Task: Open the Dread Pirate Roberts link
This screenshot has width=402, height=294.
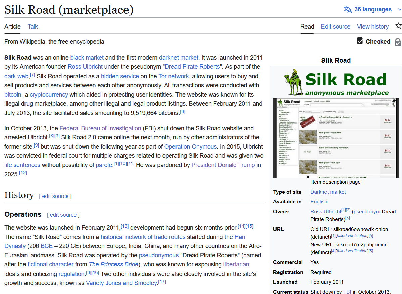Action: (x=192, y=67)
